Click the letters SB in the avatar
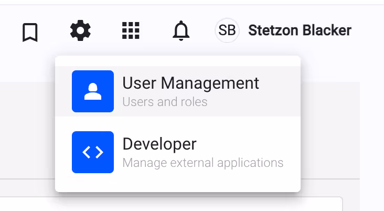 [227, 31]
